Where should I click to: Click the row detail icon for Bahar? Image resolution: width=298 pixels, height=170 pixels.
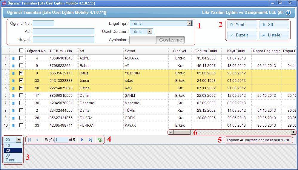tap(13, 66)
